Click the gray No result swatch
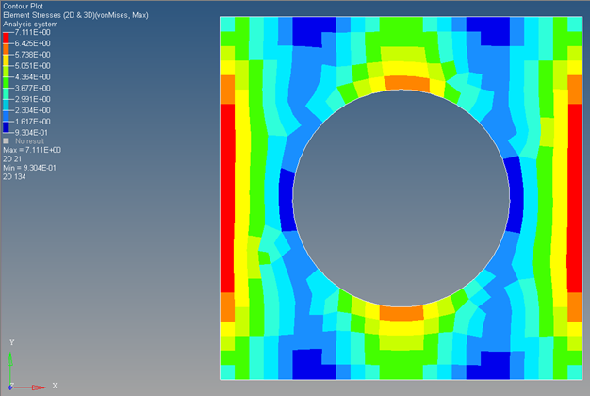The image size is (590, 396). pos(7,140)
